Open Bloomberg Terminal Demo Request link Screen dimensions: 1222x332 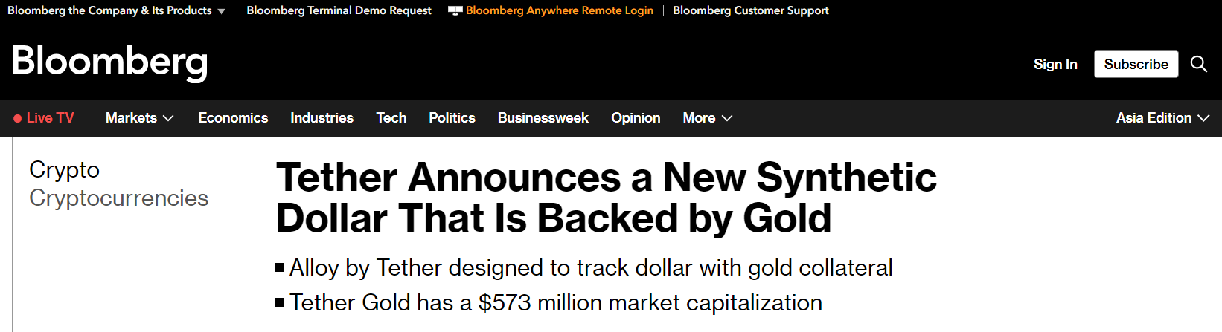tap(339, 10)
